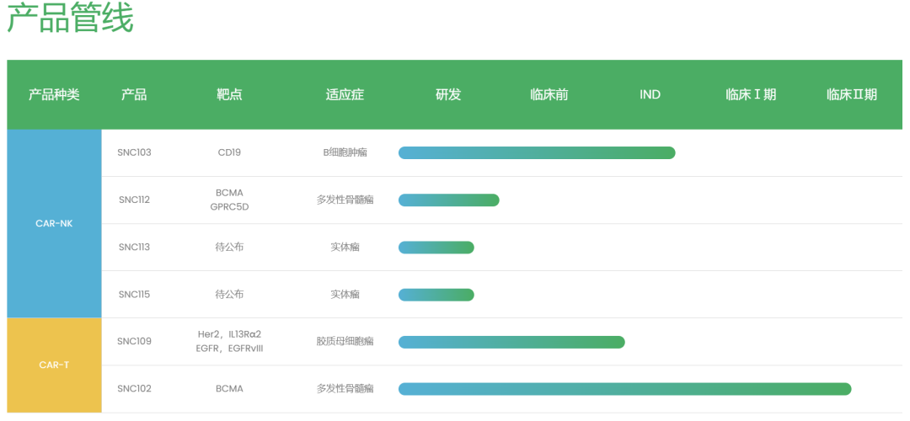Click the SNC102 BCMA progress bar
The image size is (910, 421).
pos(624,389)
